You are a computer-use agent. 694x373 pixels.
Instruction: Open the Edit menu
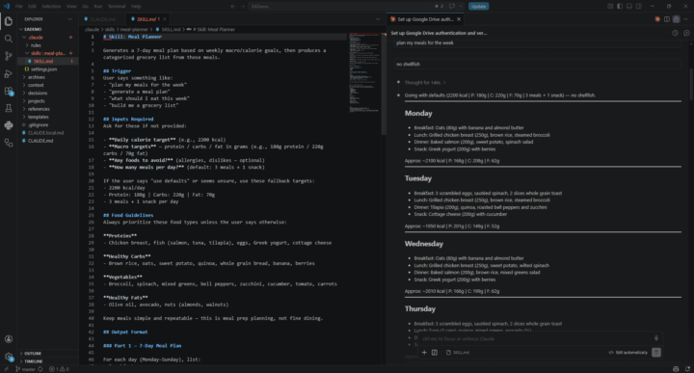point(33,6)
